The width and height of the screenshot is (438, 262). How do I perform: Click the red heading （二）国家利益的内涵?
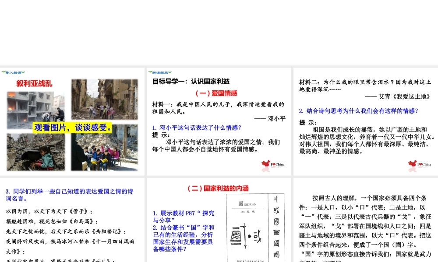pos(218,189)
